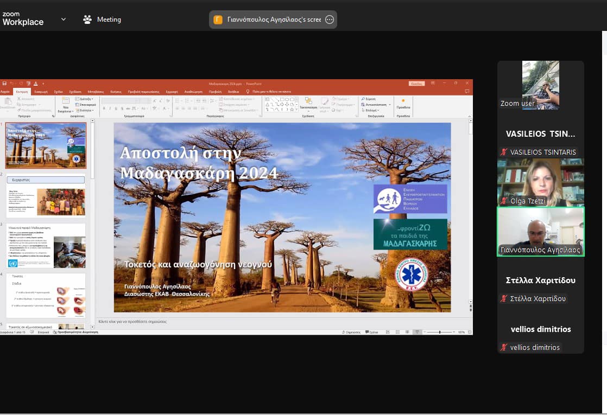Expand the Zoom Workplace dropdown chevron
Screen dimensions: 607x415
[64, 20]
